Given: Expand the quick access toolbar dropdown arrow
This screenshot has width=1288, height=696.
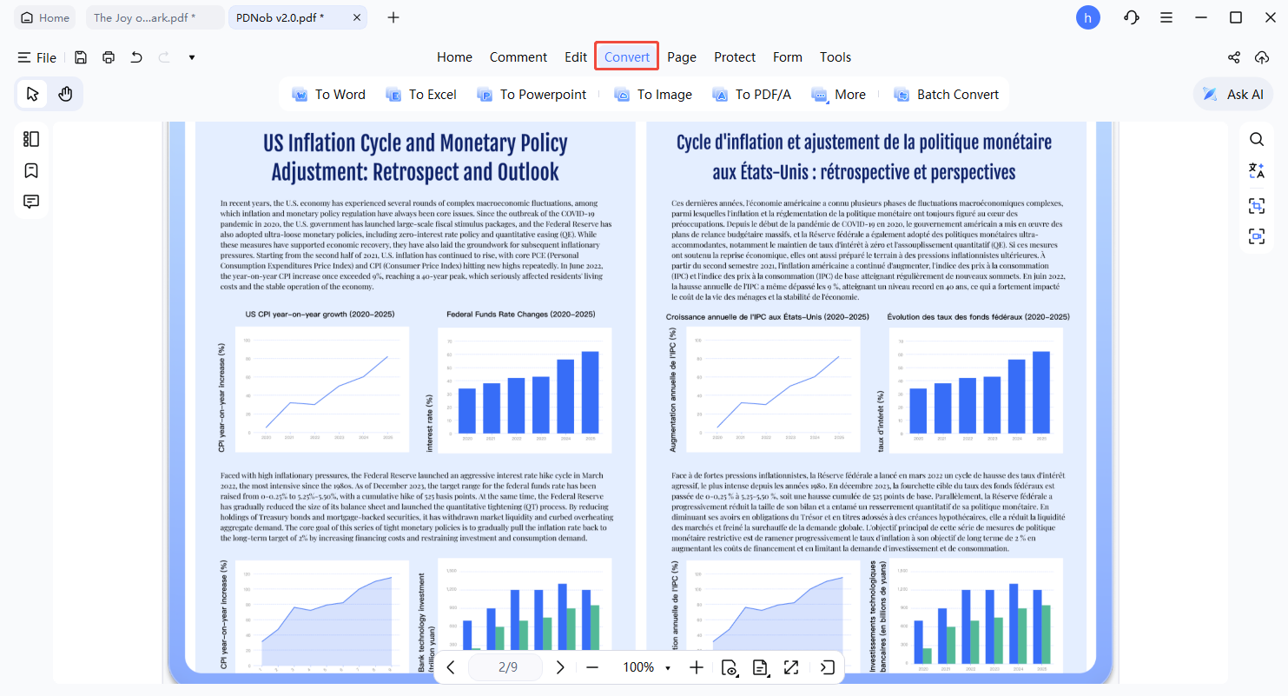Looking at the screenshot, I should coord(191,57).
